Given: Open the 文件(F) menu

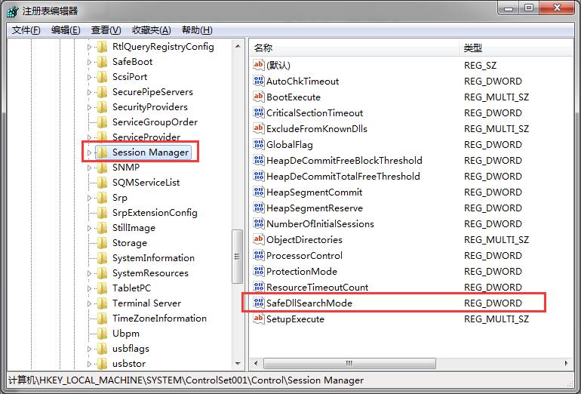Looking at the screenshot, I should point(26,30).
